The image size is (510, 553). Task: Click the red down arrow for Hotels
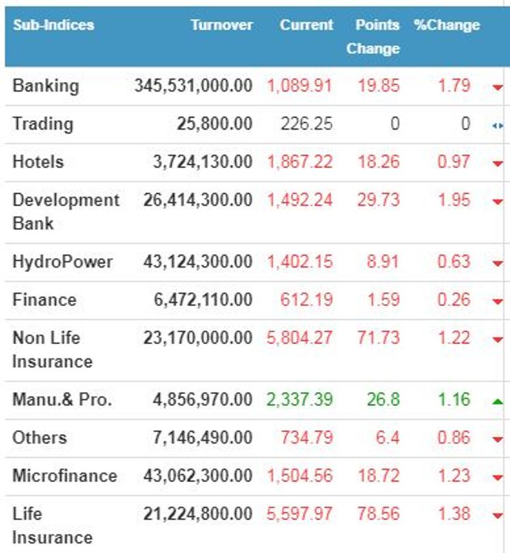pos(497,164)
